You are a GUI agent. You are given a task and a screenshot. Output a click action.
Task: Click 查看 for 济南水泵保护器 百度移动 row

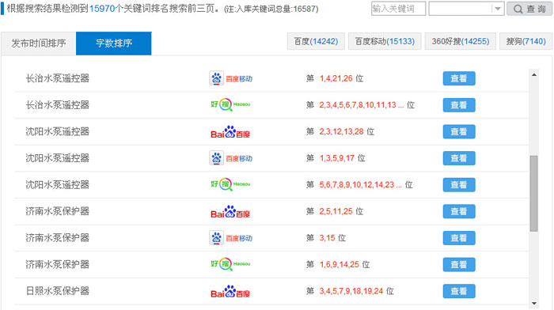coord(459,238)
